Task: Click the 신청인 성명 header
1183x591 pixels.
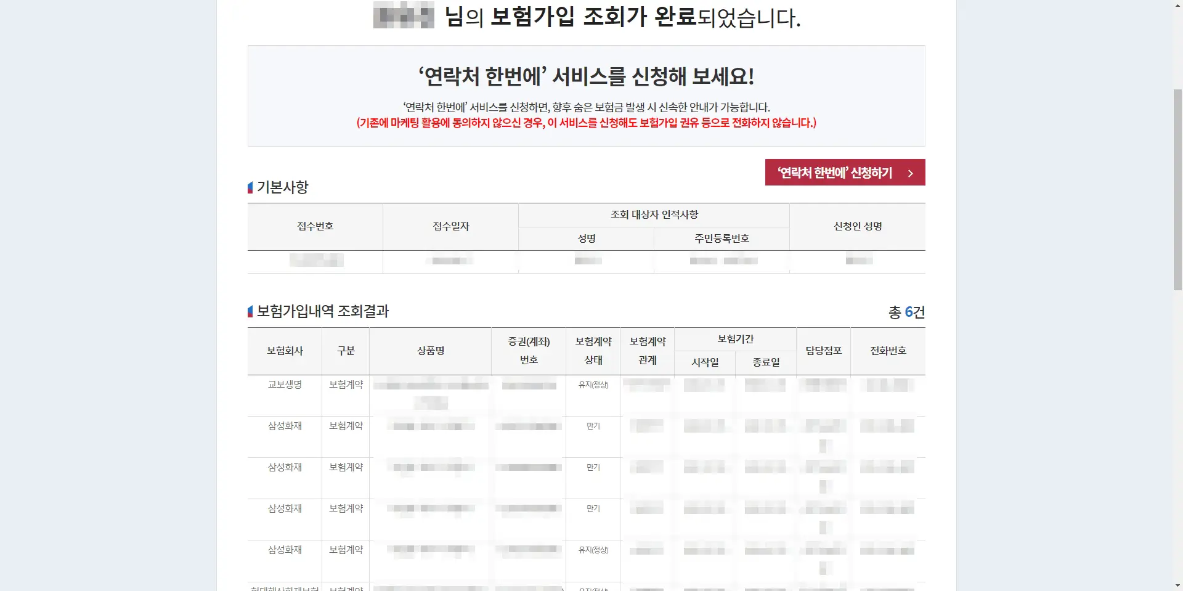Action: [858, 226]
